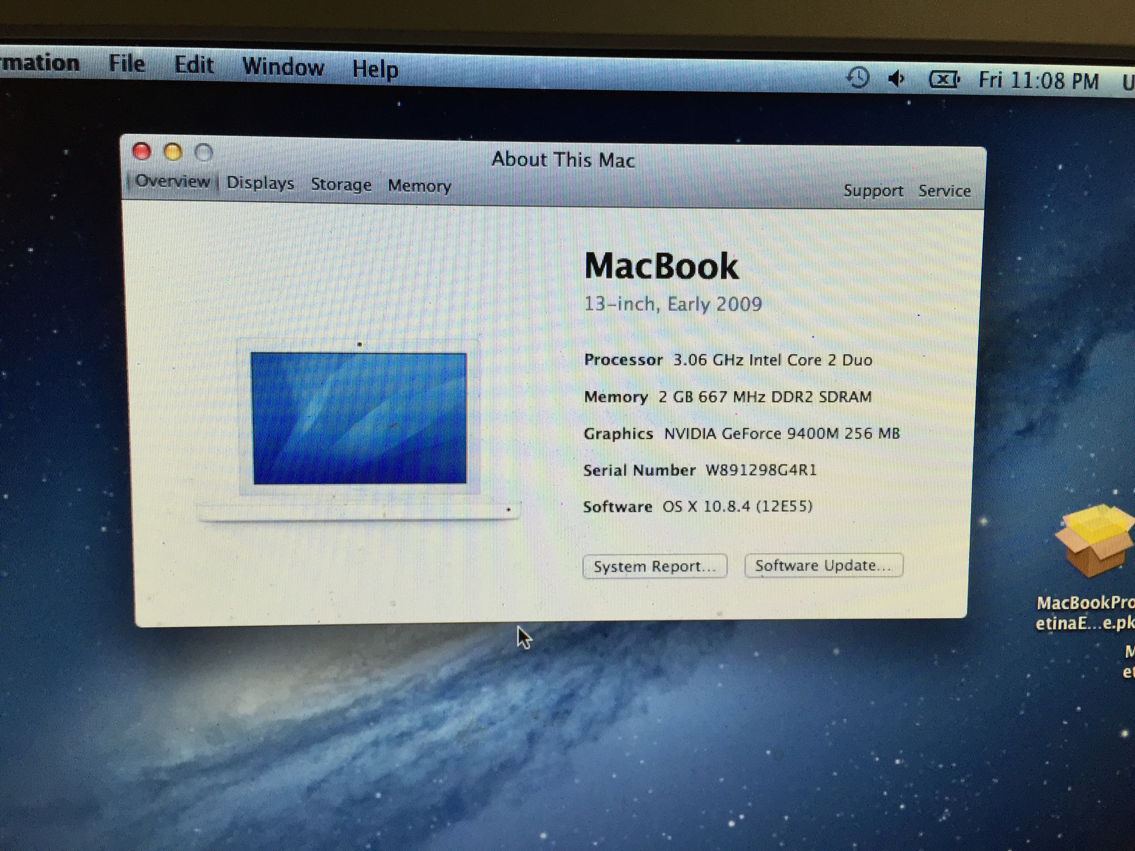Select the Overview tab

click(x=172, y=181)
